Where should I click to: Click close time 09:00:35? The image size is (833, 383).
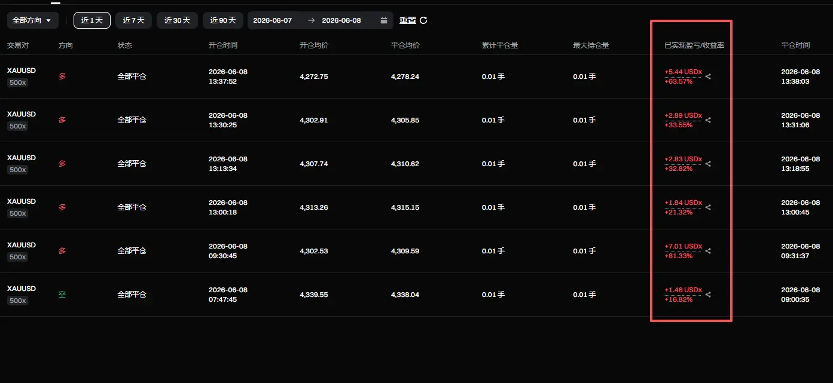coord(795,299)
